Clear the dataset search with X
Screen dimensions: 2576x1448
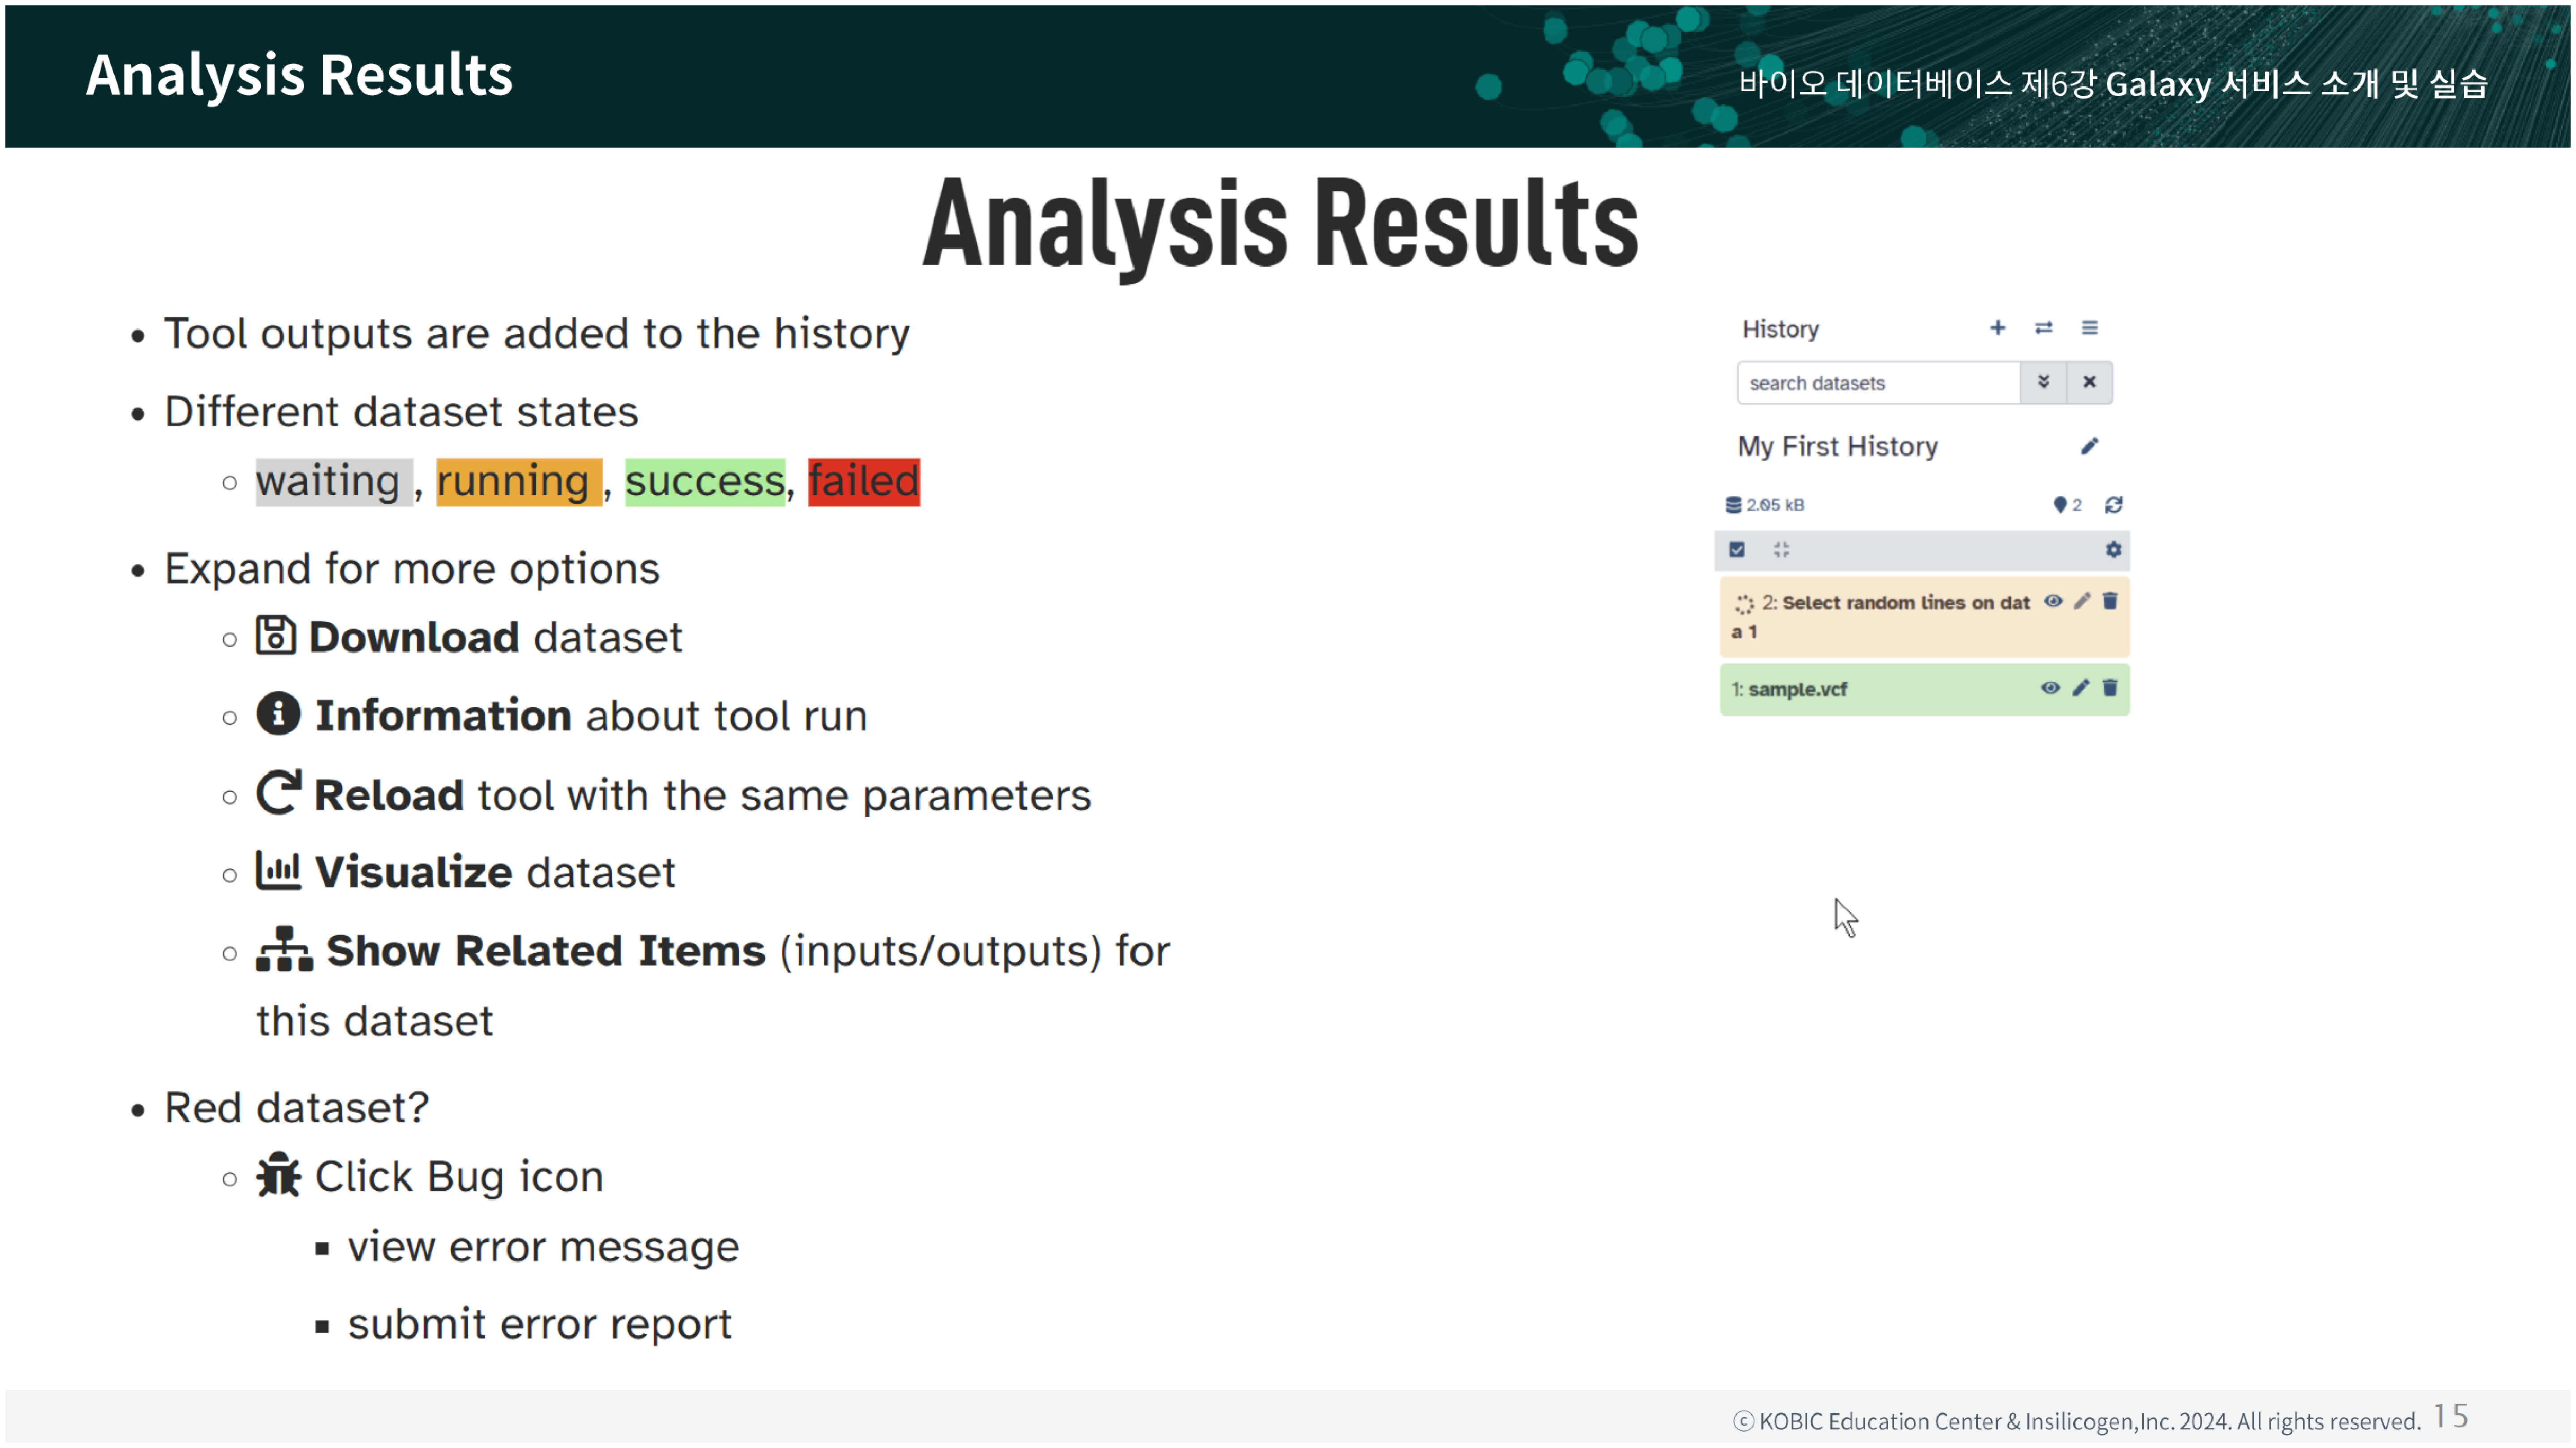[x=2089, y=382]
